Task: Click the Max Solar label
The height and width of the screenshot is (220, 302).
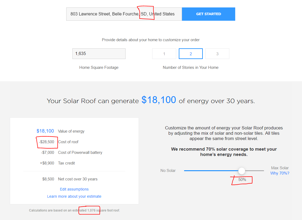Action: click(280, 168)
